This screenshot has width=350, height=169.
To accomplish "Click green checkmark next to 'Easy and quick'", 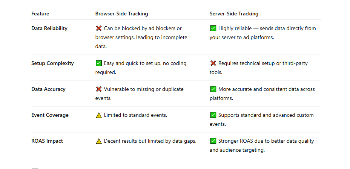I will [99, 63].
